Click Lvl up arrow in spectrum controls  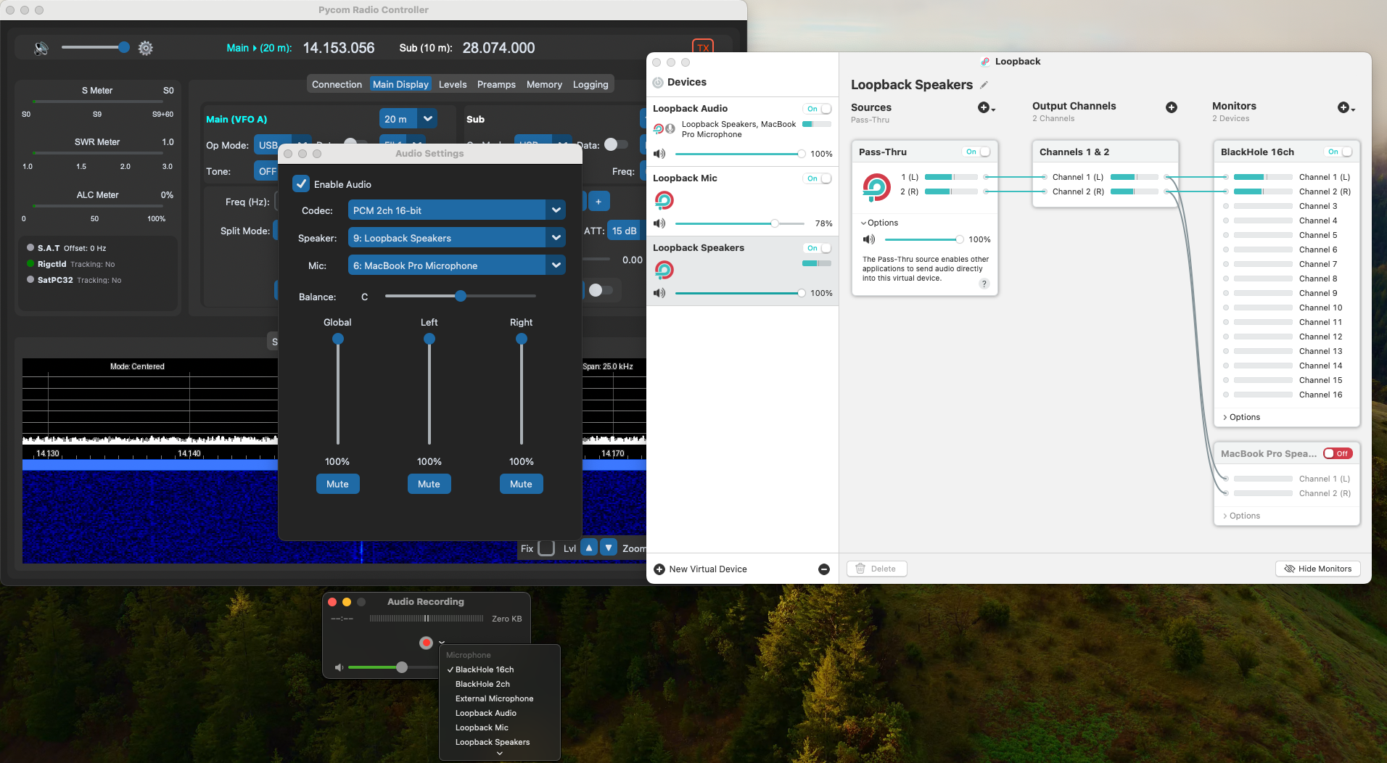[589, 548]
